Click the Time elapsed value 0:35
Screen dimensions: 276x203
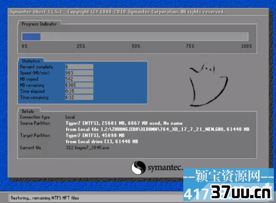pyautogui.click(x=79, y=91)
